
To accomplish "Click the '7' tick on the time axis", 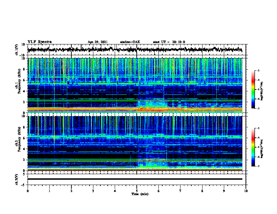I will coord(180,191).
